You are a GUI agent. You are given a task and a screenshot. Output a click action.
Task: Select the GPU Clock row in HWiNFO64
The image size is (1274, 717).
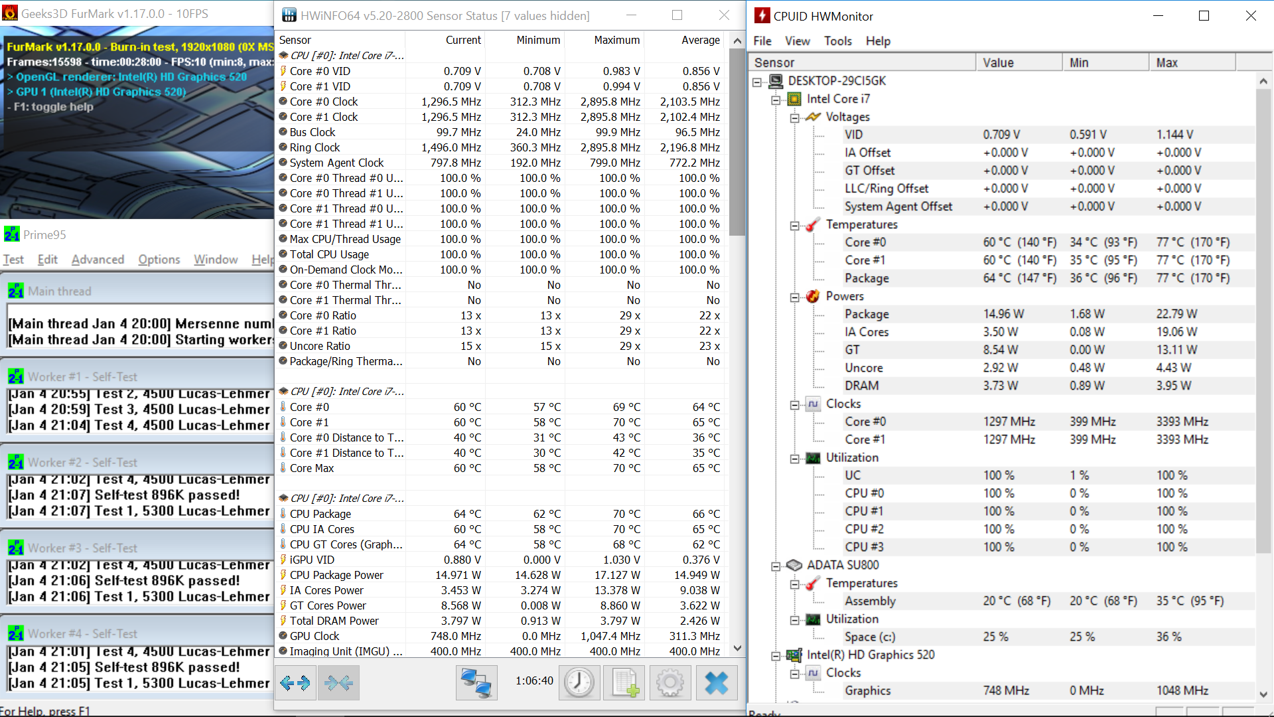tap(501, 636)
